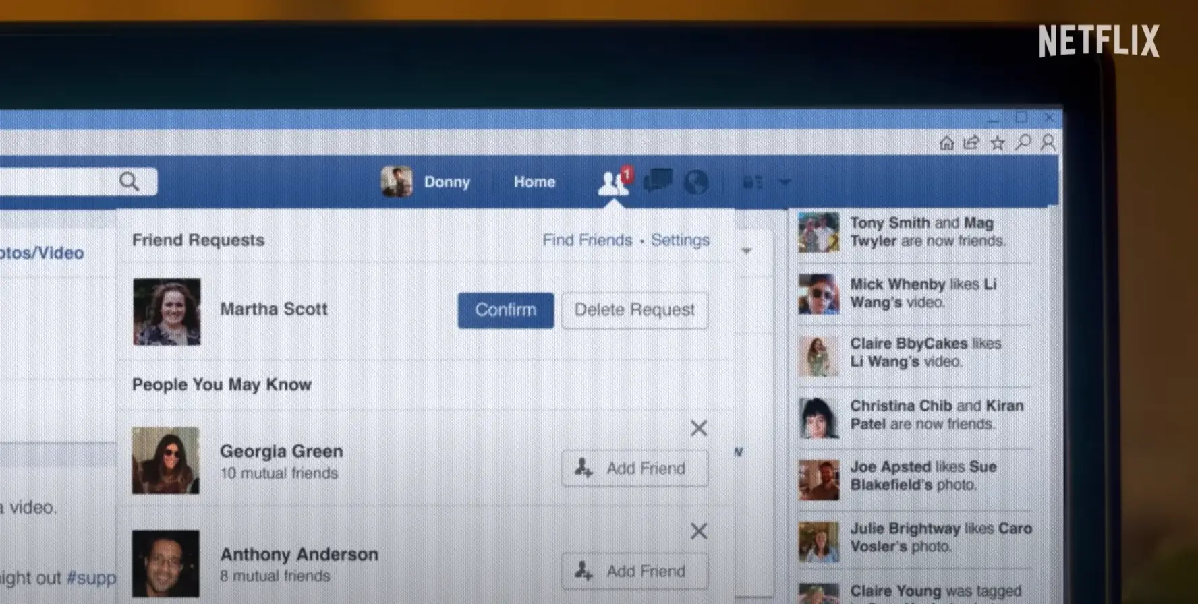Expand the dropdown arrow beside the requests panel
This screenshot has width=1198, height=604.
(x=747, y=251)
